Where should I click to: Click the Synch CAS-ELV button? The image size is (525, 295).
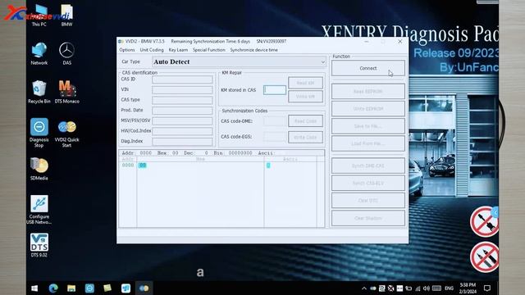pos(368,184)
